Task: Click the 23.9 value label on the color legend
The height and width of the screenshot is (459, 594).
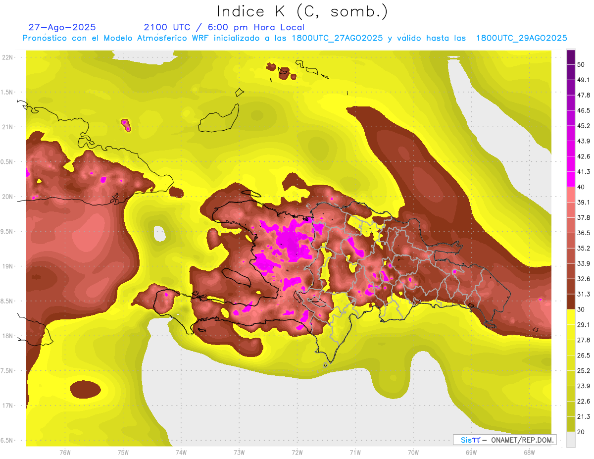Action: 584,386
